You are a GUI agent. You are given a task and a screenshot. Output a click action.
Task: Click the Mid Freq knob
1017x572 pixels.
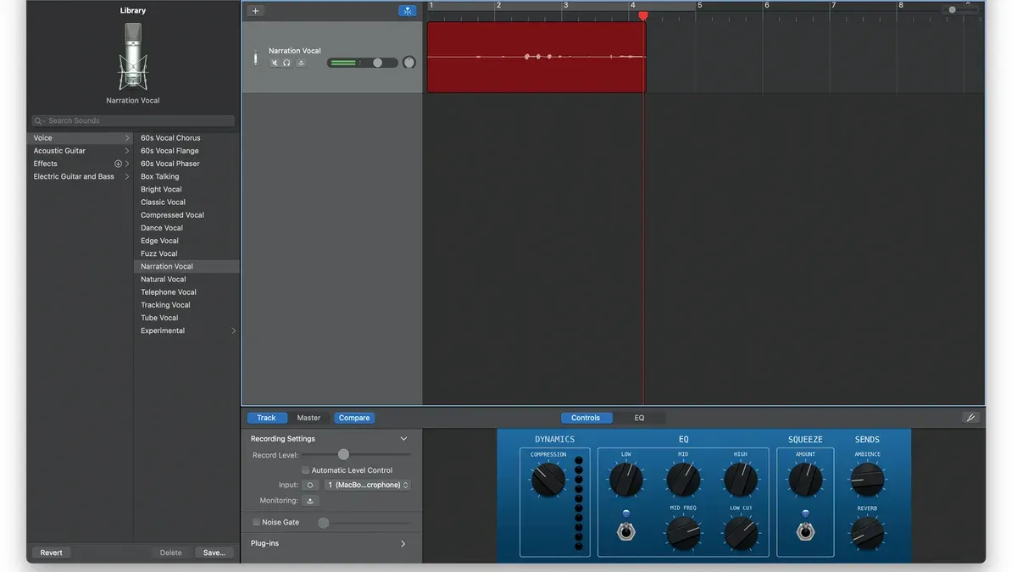[683, 534]
